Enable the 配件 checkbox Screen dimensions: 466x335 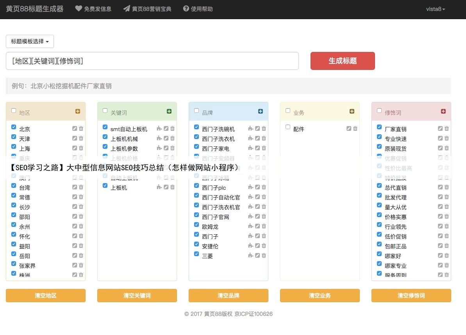(288, 127)
